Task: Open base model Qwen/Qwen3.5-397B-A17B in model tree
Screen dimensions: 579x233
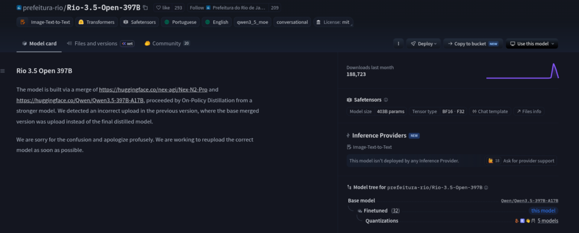Action: [x=529, y=201]
